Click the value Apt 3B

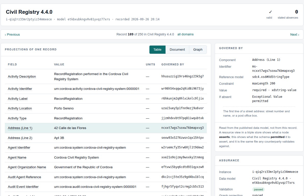click(x=59, y=138)
